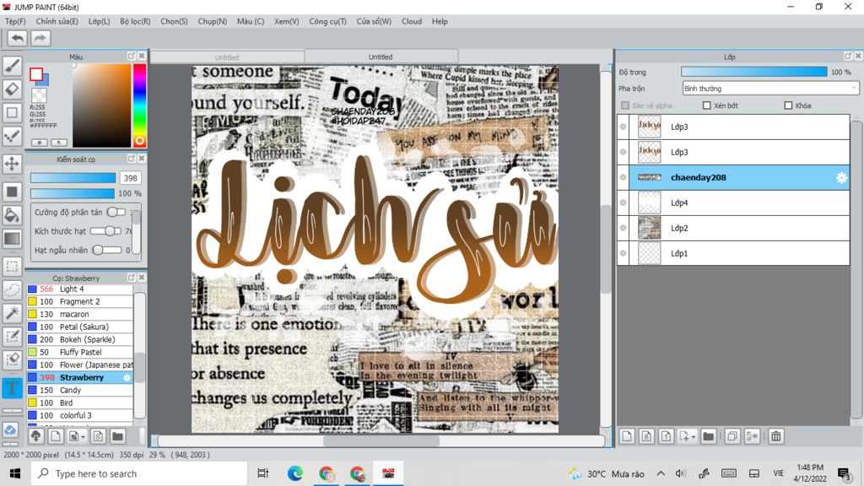Screen dimensions: 864x486
Task: Open the Tệp(F) menu
Action: (15, 21)
